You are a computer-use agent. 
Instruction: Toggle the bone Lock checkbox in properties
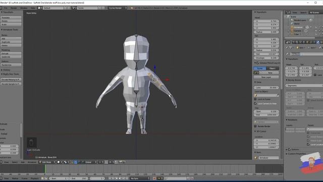(315, 75)
